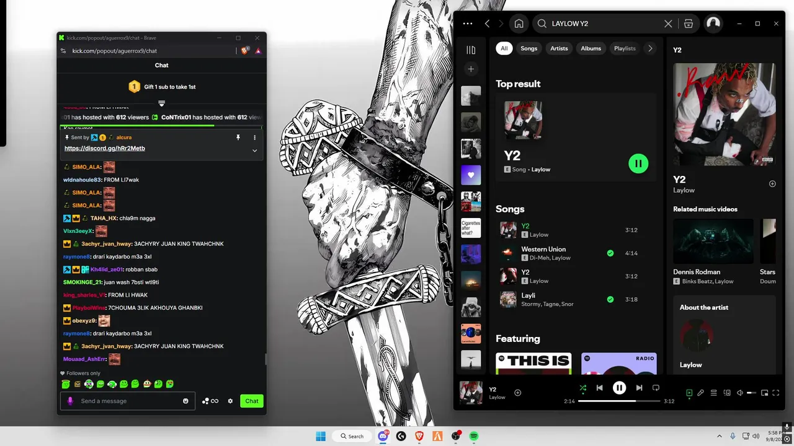The height and width of the screenshot is (446, 794).
Task: Select the Songs filter chip
Action: point(529,48)
